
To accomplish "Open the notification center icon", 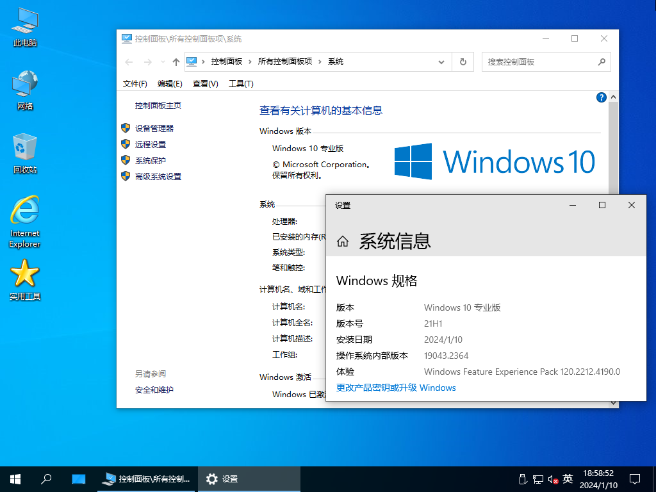I will (635, 479).
